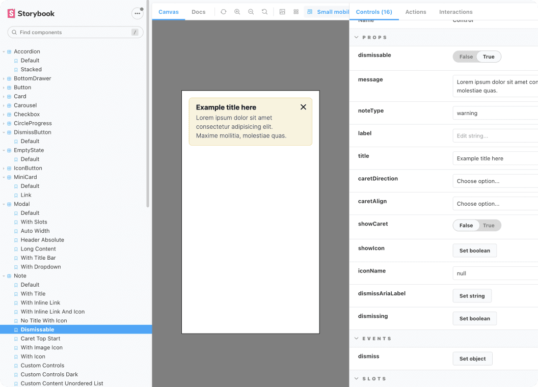Click Set object for dismiss event
The image size is (538, 387).
472,358
